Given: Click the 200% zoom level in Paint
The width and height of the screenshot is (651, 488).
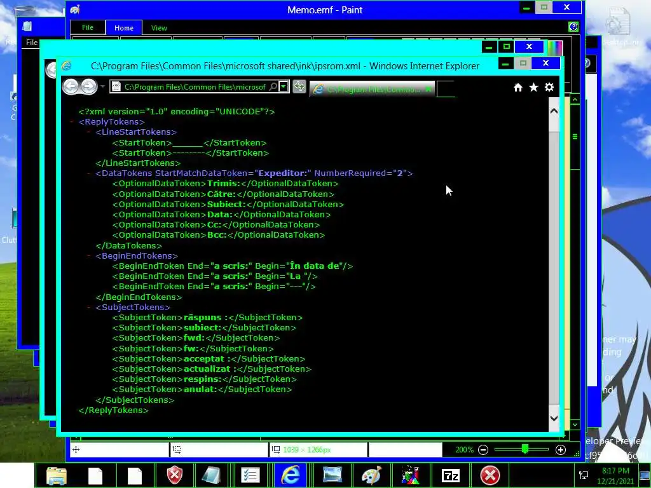Looking at the screenshot, I should point(464,450).
